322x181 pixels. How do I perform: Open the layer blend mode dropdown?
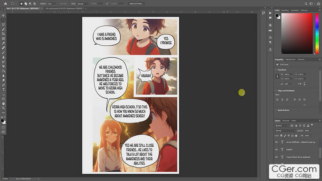[x=285, y=131]
